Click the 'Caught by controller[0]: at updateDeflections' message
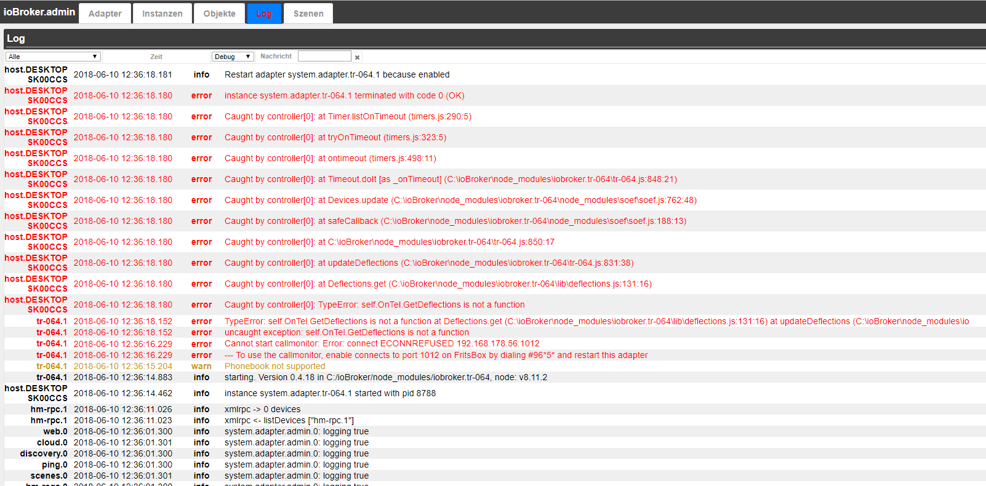The width and height of the screenshot is (986, 486). coord(429,263)
